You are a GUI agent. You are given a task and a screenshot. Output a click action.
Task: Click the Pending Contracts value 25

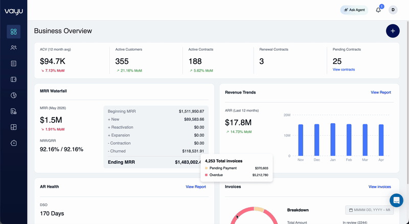click(337, 61)
